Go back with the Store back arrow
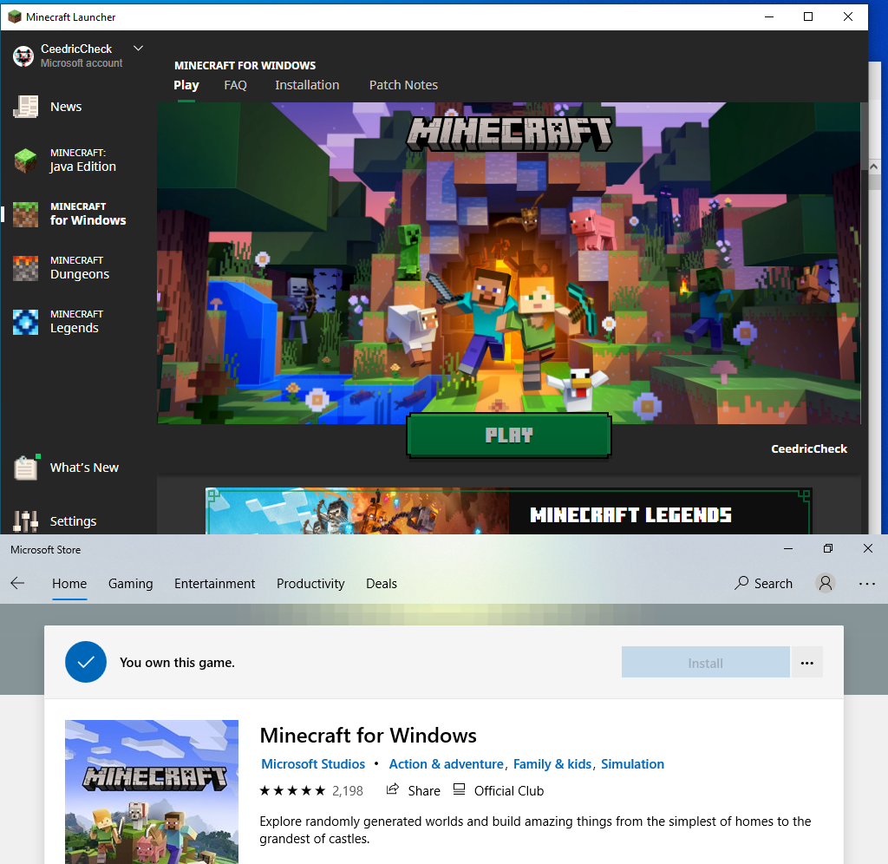 17,583
